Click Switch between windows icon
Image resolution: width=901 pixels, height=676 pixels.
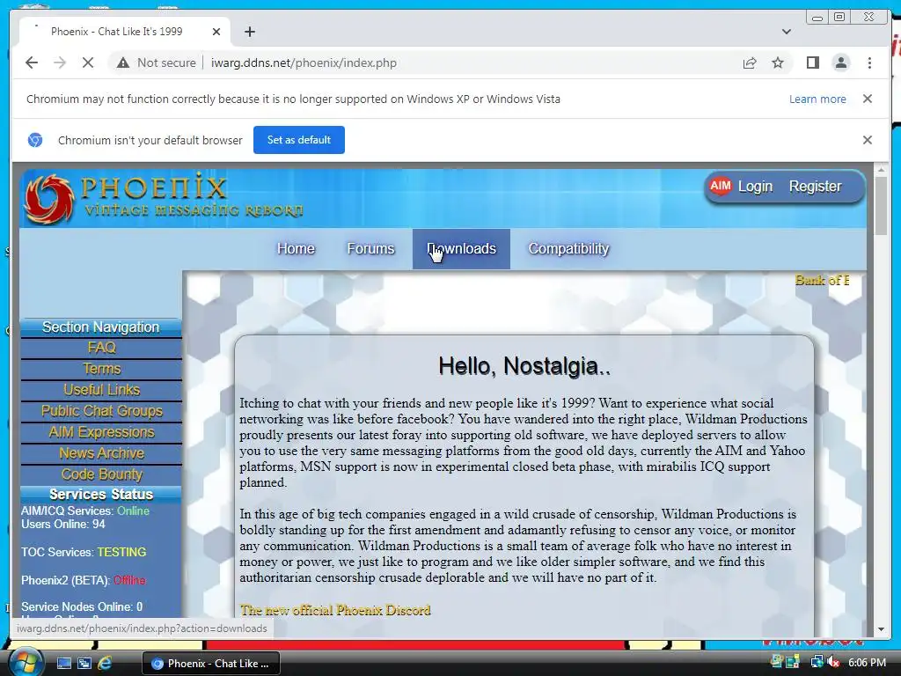point(84,664)
